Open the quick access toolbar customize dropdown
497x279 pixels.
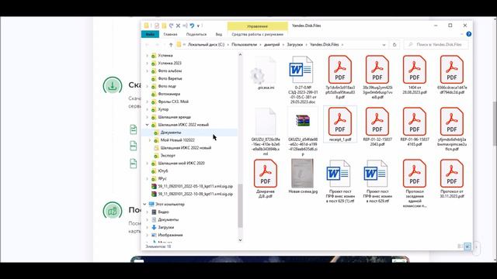click(x=199, y=26)
